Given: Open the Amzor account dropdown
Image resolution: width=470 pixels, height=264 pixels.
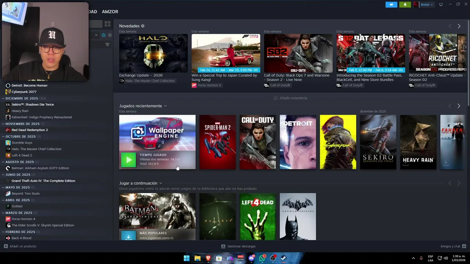Looking at the screenshot, I should tap(424, 4).
